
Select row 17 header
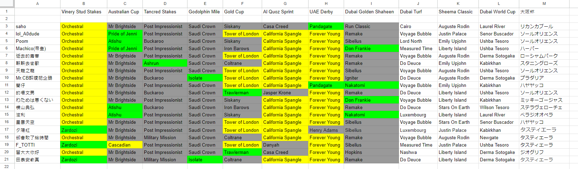pyautogui.click(x=7, y=130)
